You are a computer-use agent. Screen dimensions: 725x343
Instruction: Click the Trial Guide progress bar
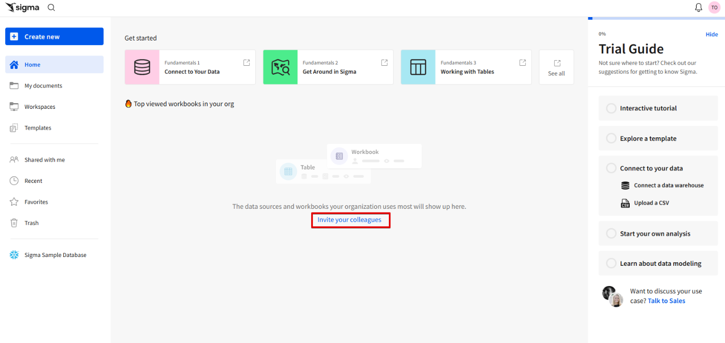click(656, 18)
